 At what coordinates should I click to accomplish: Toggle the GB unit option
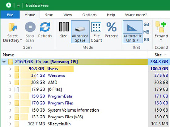[x=146, y=24]
